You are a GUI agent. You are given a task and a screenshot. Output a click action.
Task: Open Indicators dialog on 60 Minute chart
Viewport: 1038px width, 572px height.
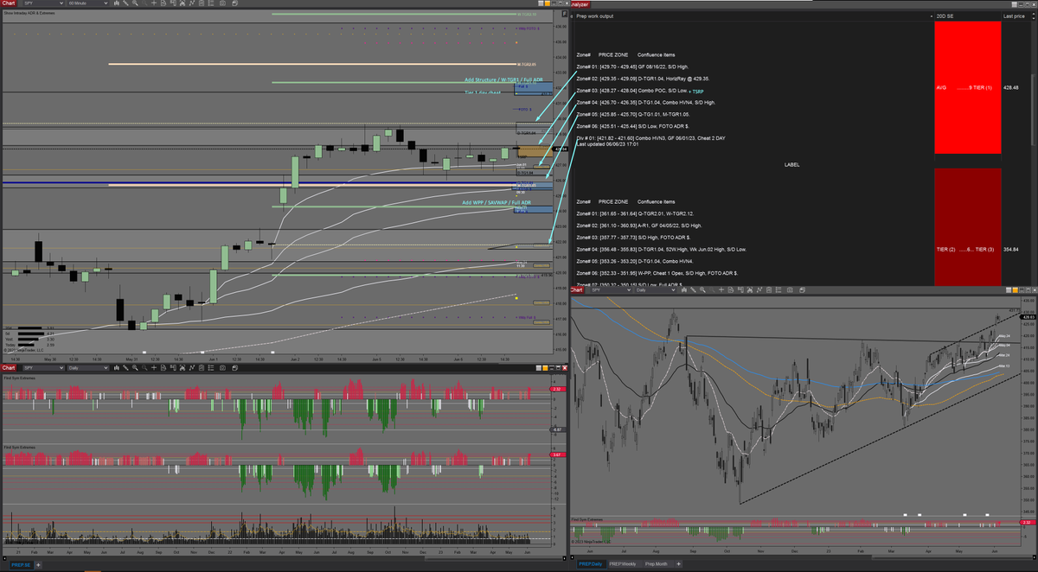click(192, 3)
